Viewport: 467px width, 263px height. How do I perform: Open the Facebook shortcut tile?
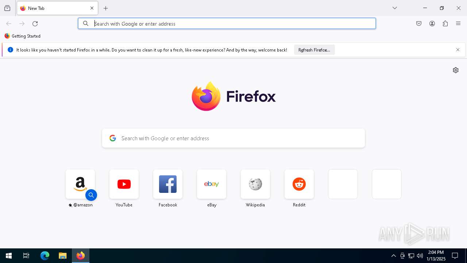tap(168, 184)
